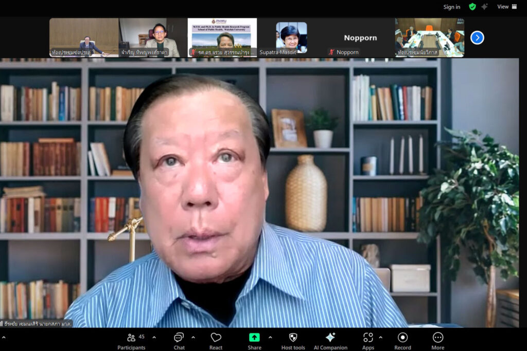527x351 pixels.
Task: Select Supatra Masdit's video thumbnail
Action: 291,38
